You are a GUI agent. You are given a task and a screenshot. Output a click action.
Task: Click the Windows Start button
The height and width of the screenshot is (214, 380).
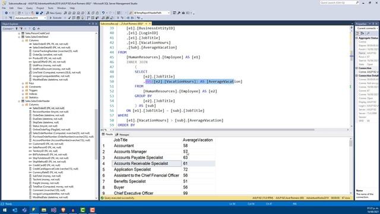coord(5,210)
